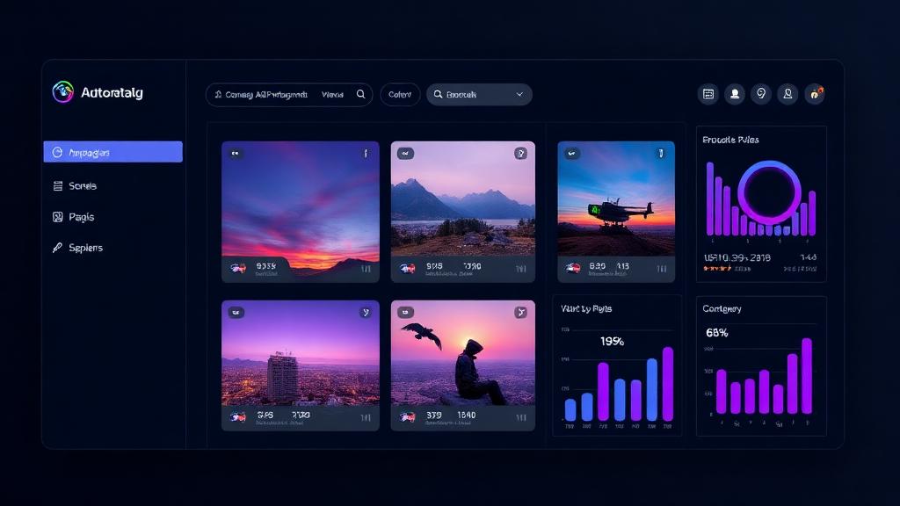Open the sidebar item with the wrench icon
The width and height of the screenshot is (900, 506).
pyautogui.click(x=77, y=248)
